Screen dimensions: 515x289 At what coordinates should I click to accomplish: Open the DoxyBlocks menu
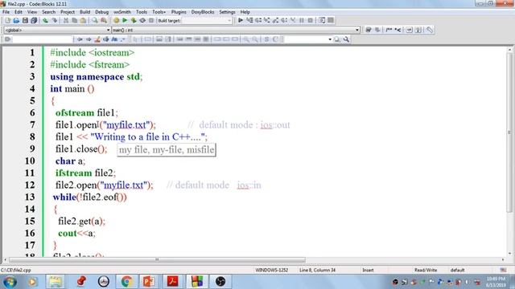click(x=203, y=12)
